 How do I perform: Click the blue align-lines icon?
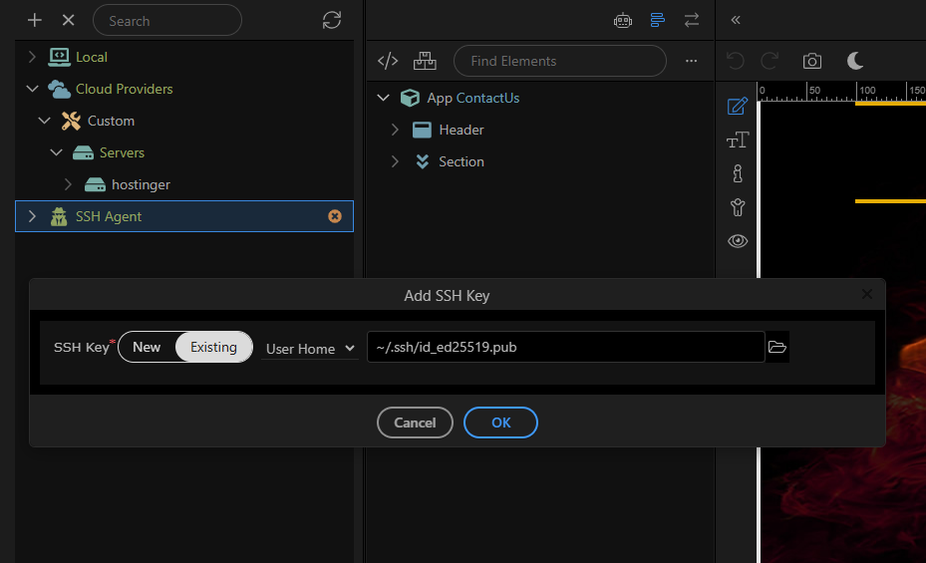coord(657,20)
